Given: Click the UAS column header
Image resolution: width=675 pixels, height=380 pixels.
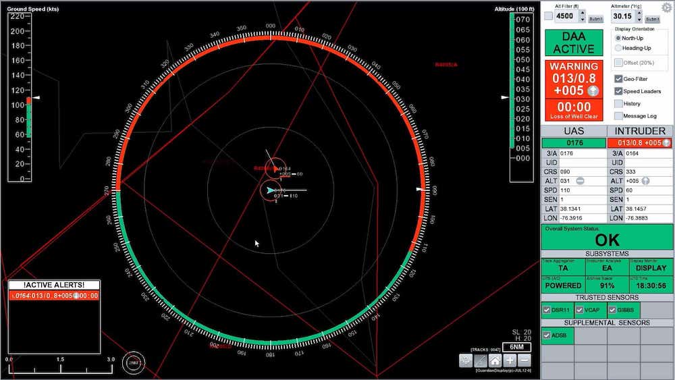Looking at the screenshot, I should tap(574, 131).
